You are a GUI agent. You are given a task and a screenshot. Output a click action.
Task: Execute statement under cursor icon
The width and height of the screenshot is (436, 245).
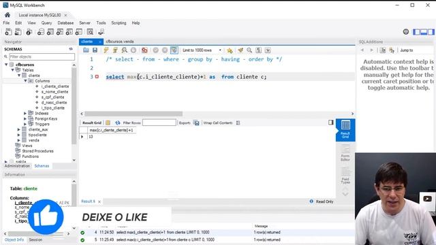pos(115,50)
